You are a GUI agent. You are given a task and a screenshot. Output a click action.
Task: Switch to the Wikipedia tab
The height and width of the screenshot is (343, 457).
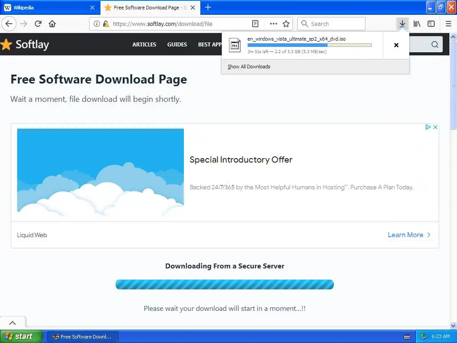(x=50, y=8)
